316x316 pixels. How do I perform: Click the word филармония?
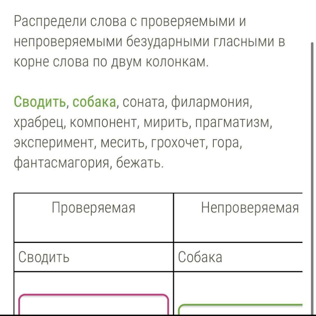coord(211,103)
